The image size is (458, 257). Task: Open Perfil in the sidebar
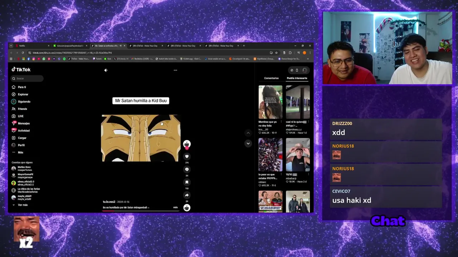coord(18,145)
